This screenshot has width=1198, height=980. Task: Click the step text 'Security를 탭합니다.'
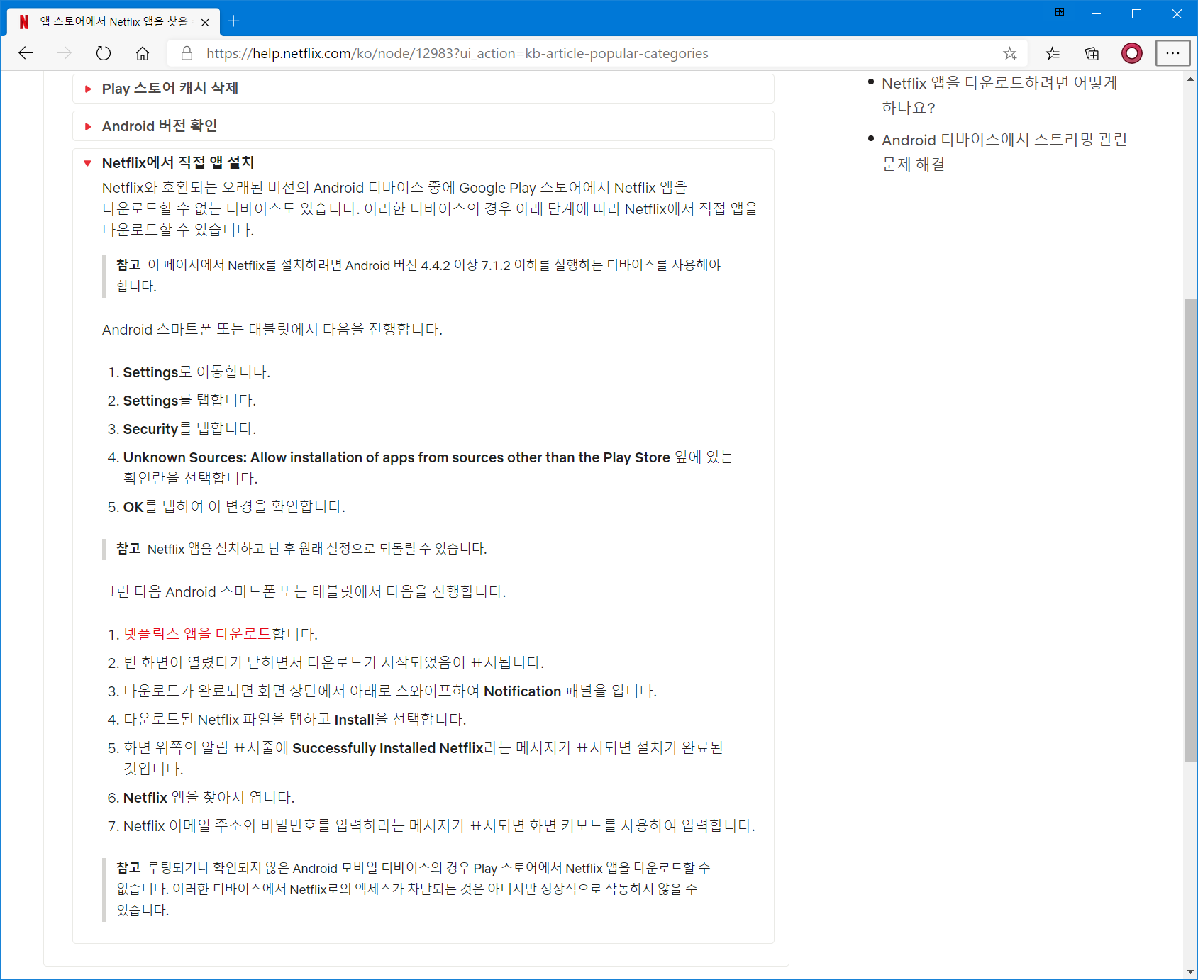pyautogui.click(x=189, y=429)
